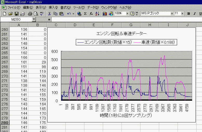Open Office Assistant help icon
Image resolution: width=202 pixels, height=132 pixels.
132,13
